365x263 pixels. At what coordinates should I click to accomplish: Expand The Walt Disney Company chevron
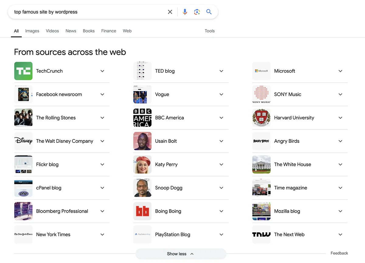[x=103, y=141]
